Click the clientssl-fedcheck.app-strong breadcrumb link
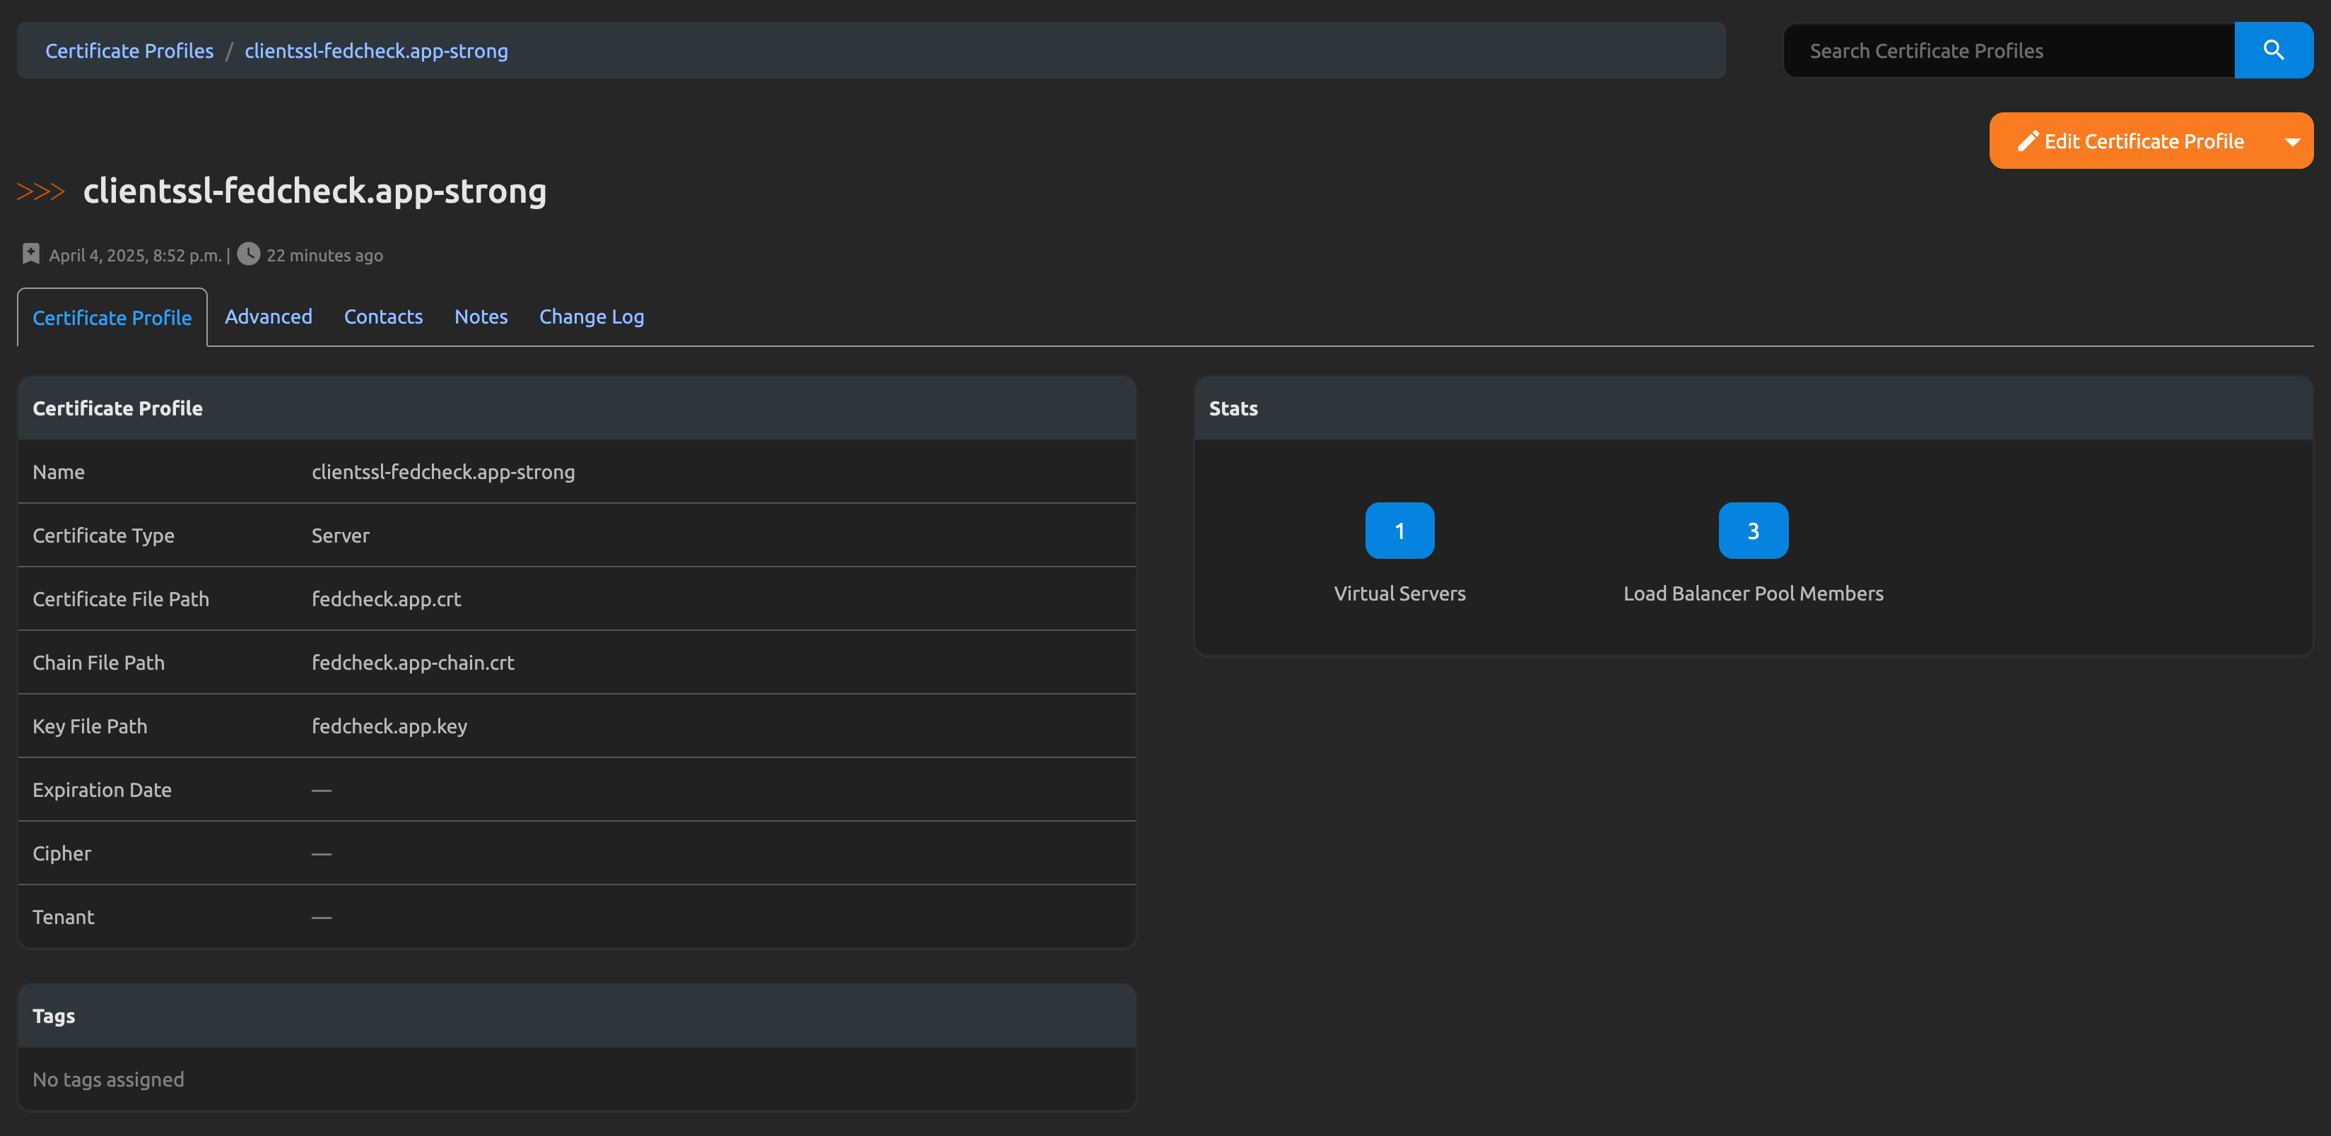Image resolution: width=2331 pixels, height=1136 pixels. [375, 51]
